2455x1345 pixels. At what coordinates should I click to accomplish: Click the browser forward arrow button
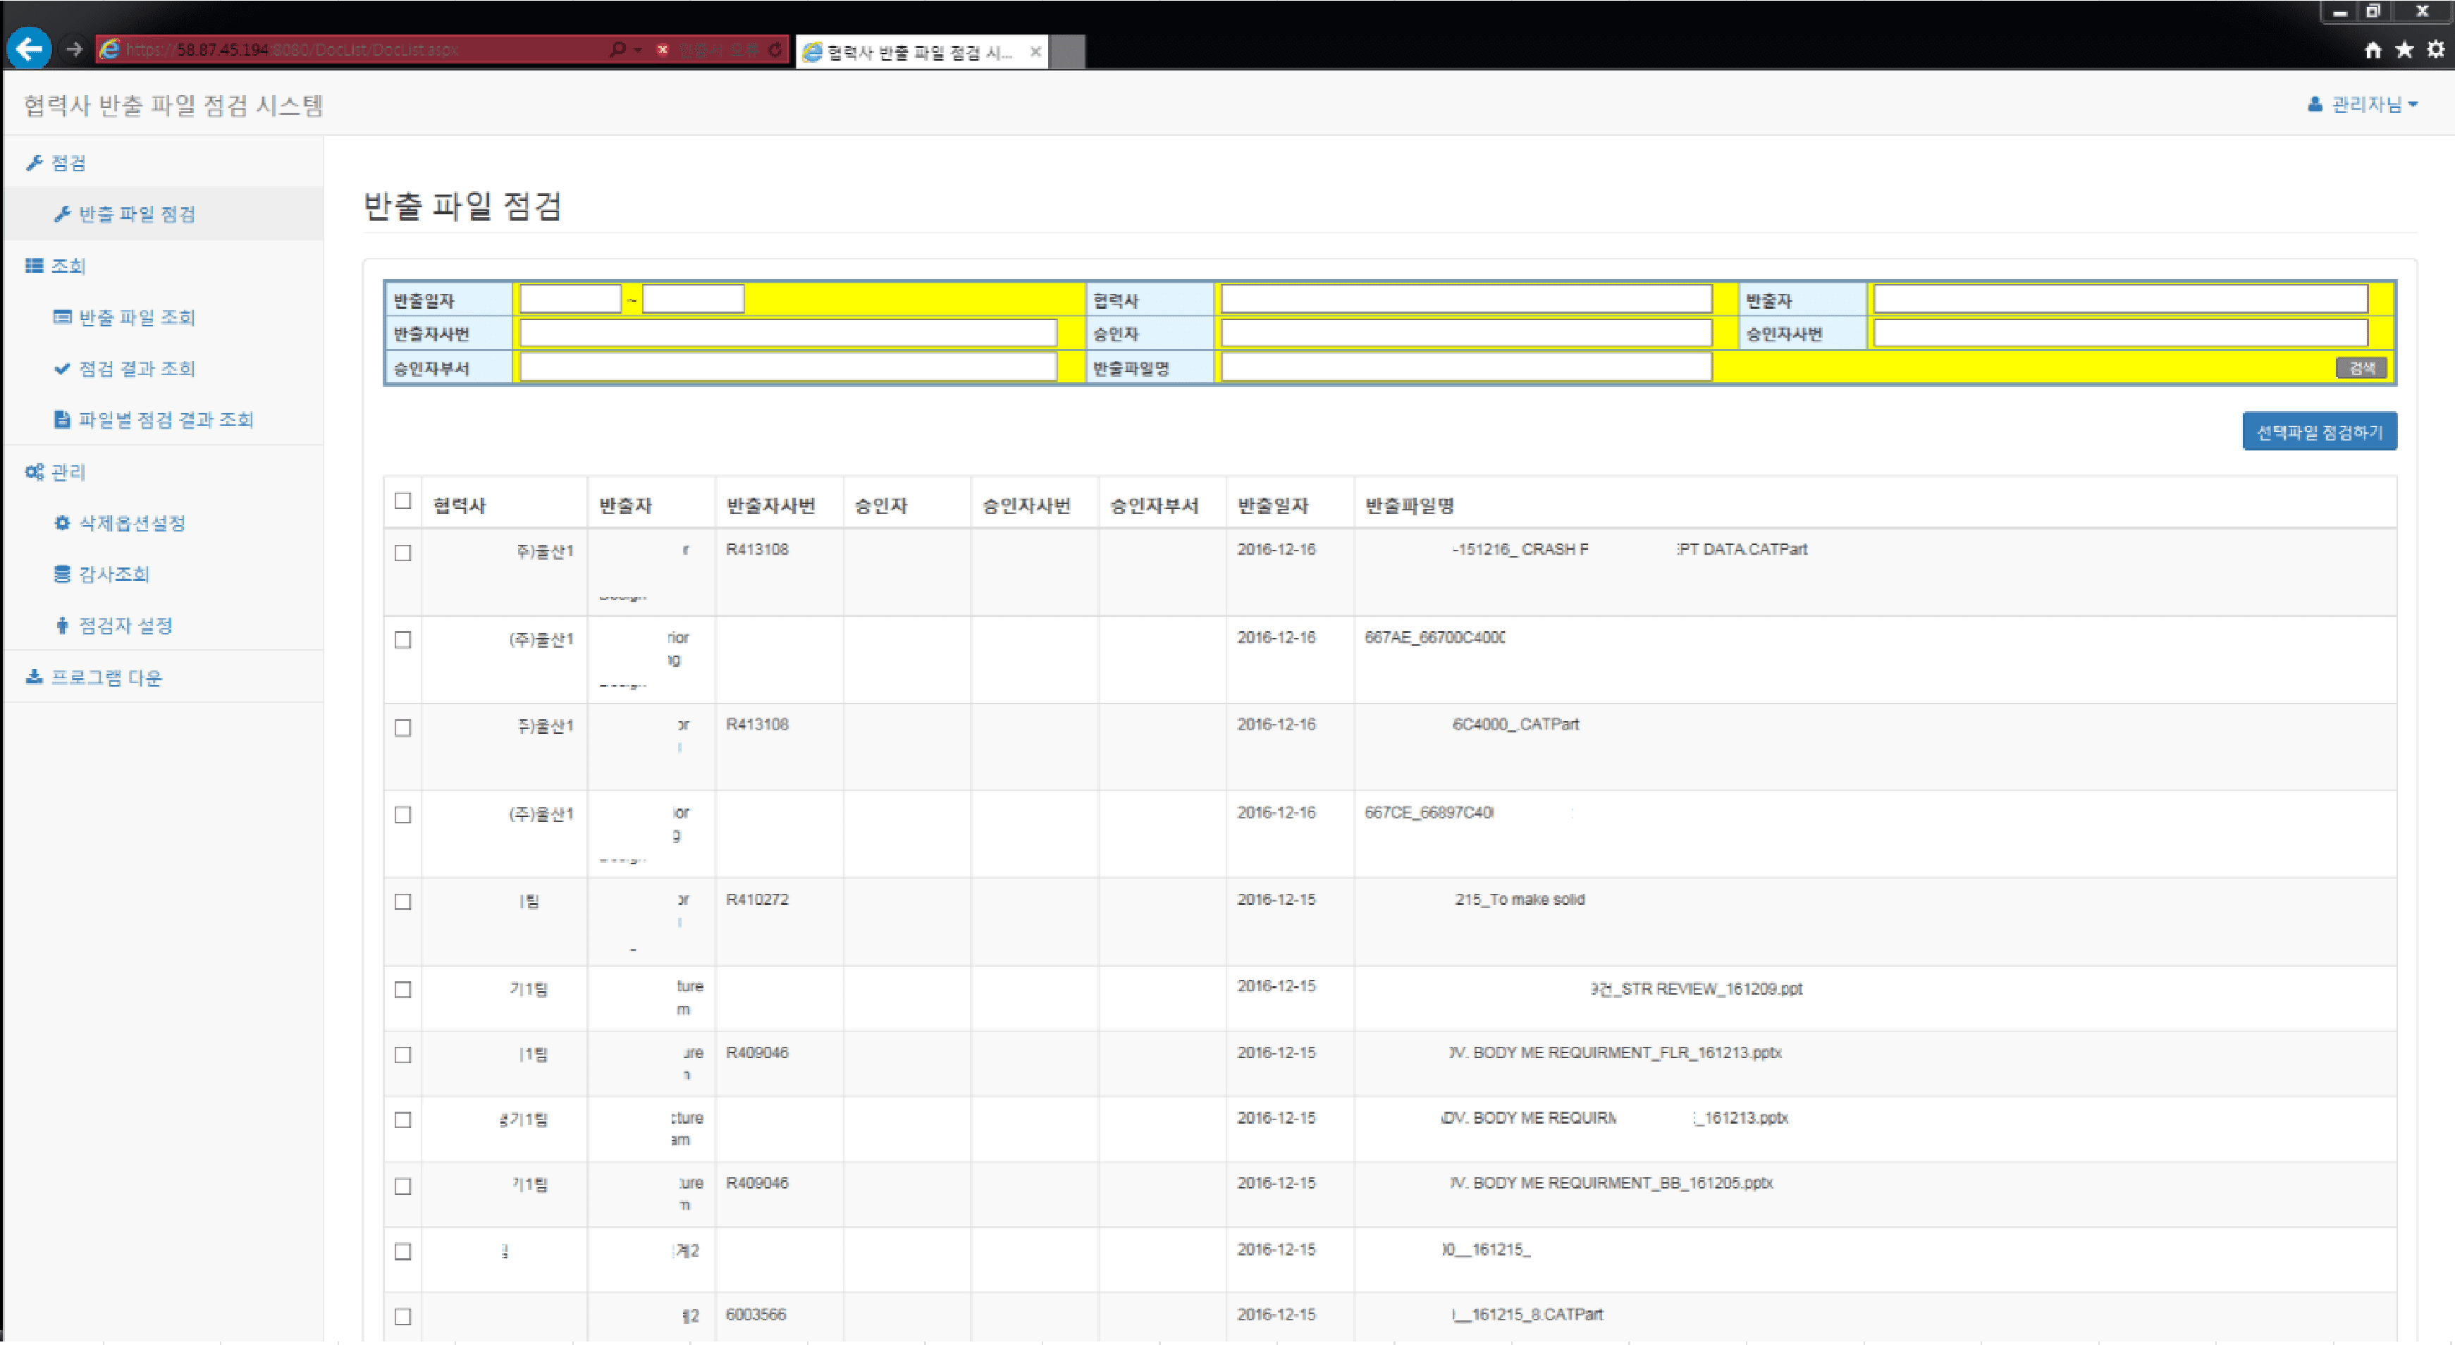pyautogui.click(x=73, y=49)
